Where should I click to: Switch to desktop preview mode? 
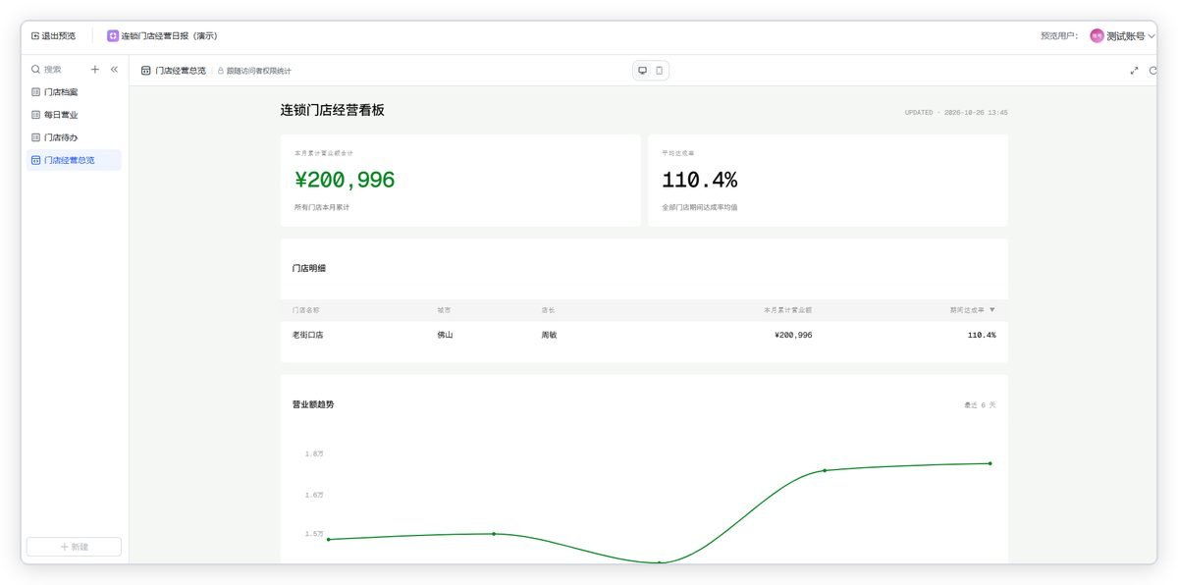tap(643, 70)
